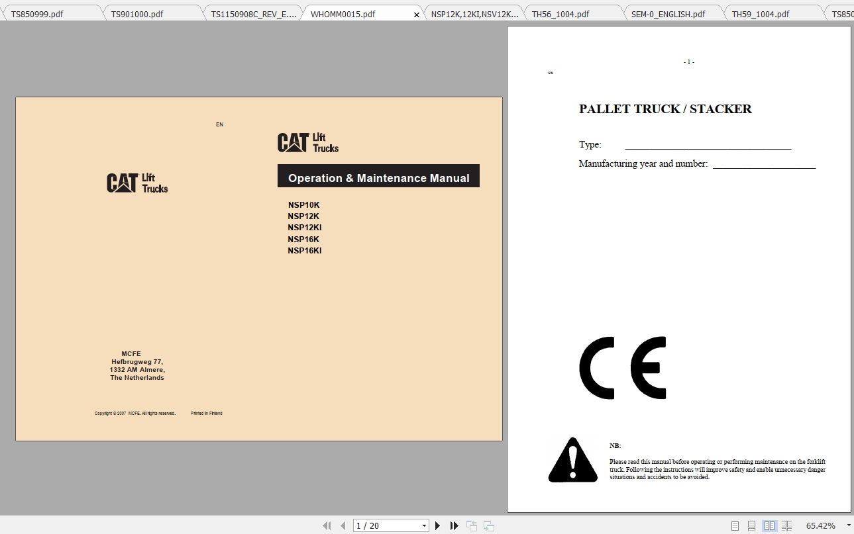Switch to the TH56_1004.pdf tab
854x534 pixels.
coord(573,13)
